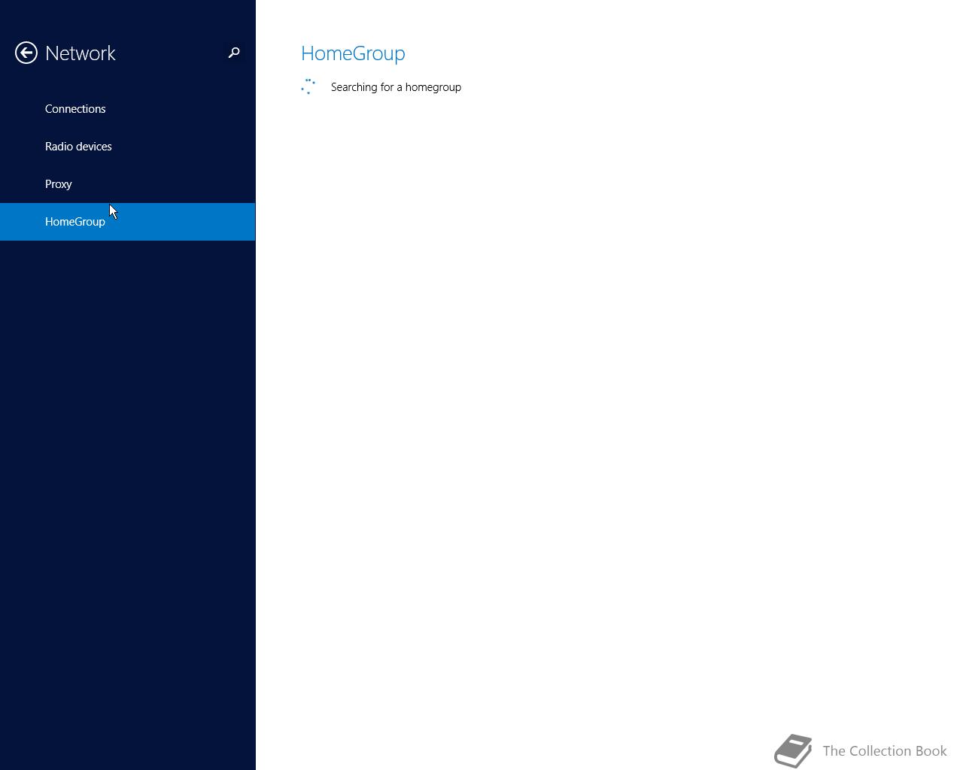Select Radio devices in the sidebar
Image resolution: width=963 pixels, height=770 pixels.
pos(128,147)
